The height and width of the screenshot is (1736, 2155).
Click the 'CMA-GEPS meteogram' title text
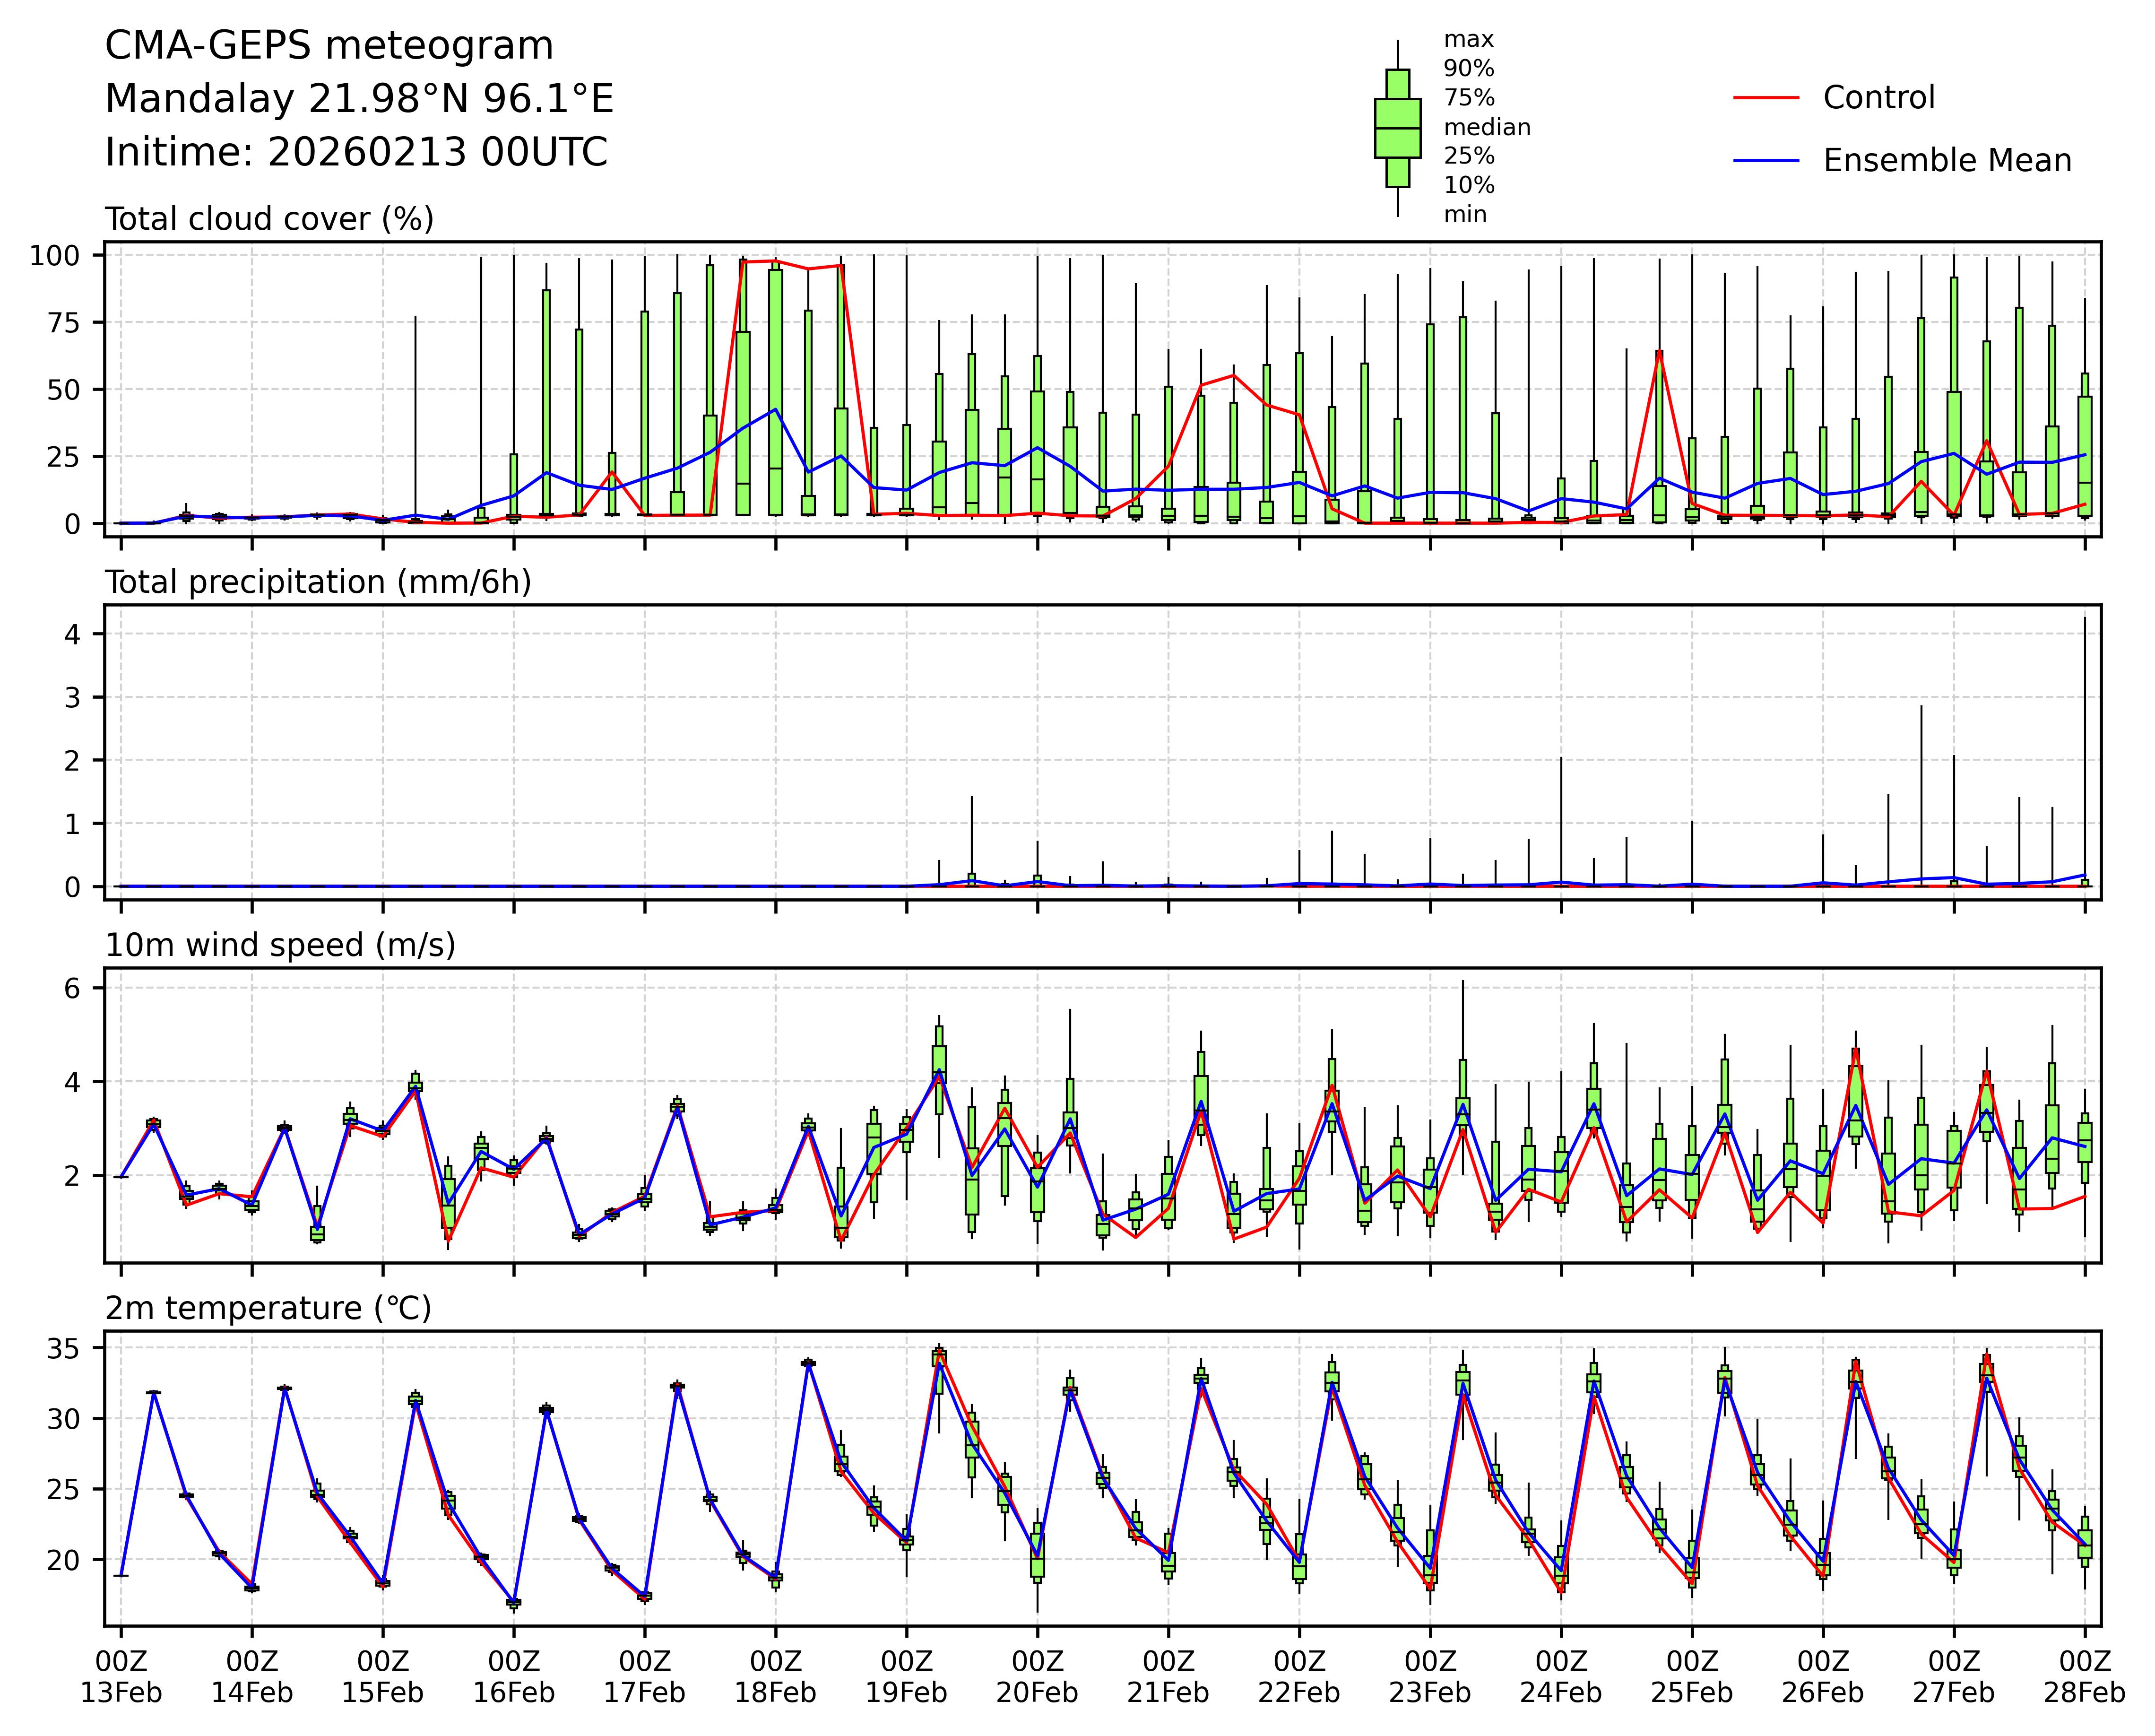(329, 46)
